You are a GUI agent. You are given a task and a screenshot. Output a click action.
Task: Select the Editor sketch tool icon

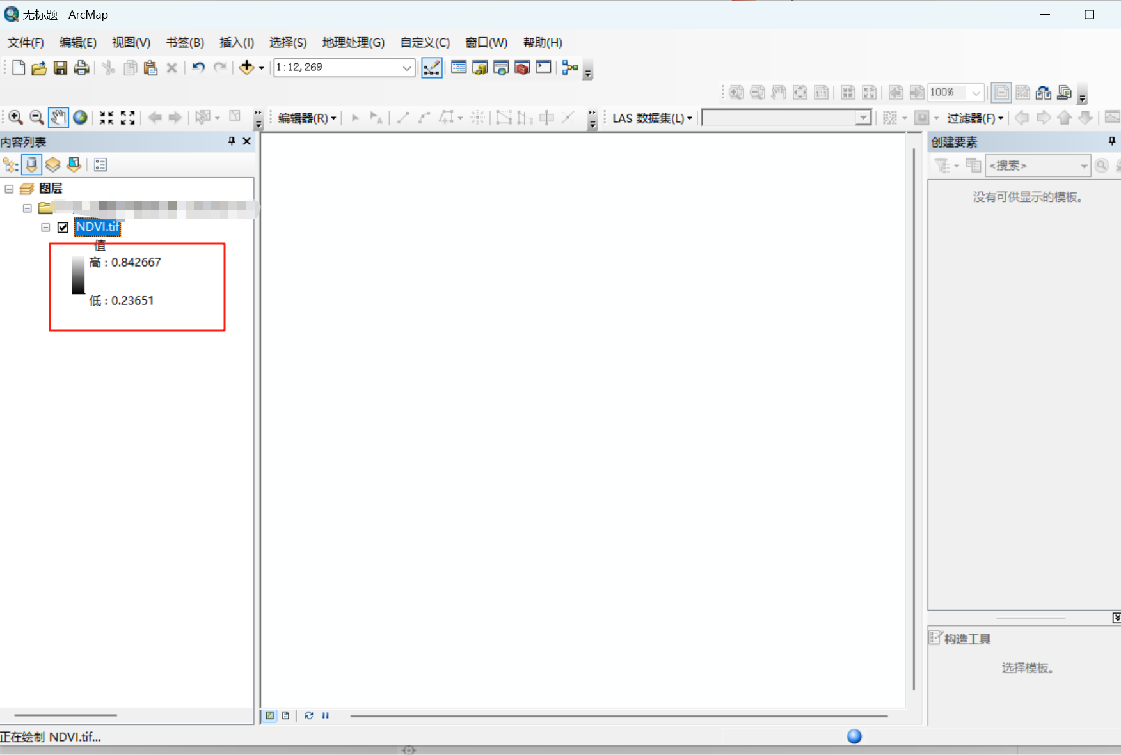pos(403,118)
